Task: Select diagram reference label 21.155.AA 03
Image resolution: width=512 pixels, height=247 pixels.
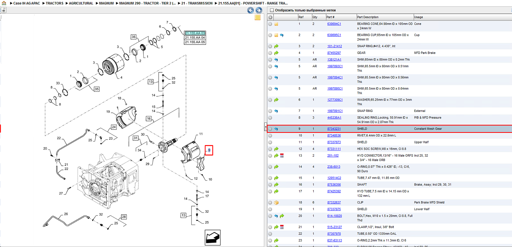Action: click(x=195, y=33)
